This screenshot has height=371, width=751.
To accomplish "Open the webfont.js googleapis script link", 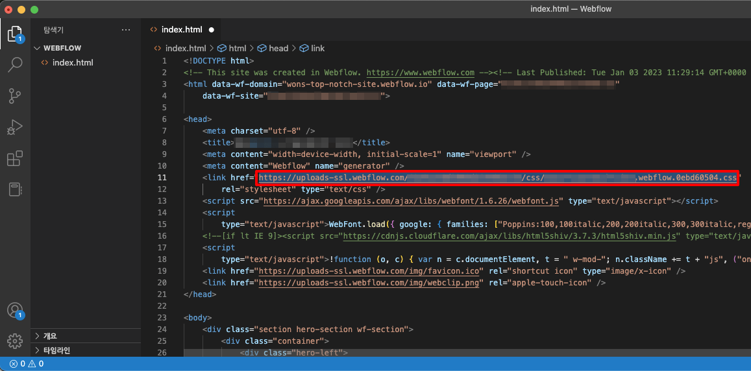I will coord(412,200).
